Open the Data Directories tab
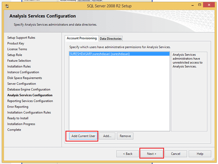 click(x=111, y=39)
